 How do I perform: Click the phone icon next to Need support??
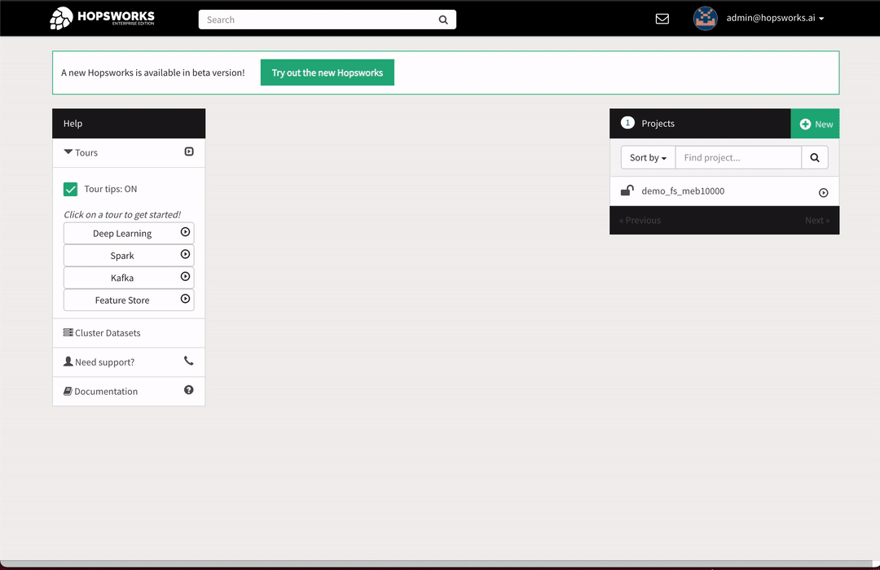tap(189, 362)
